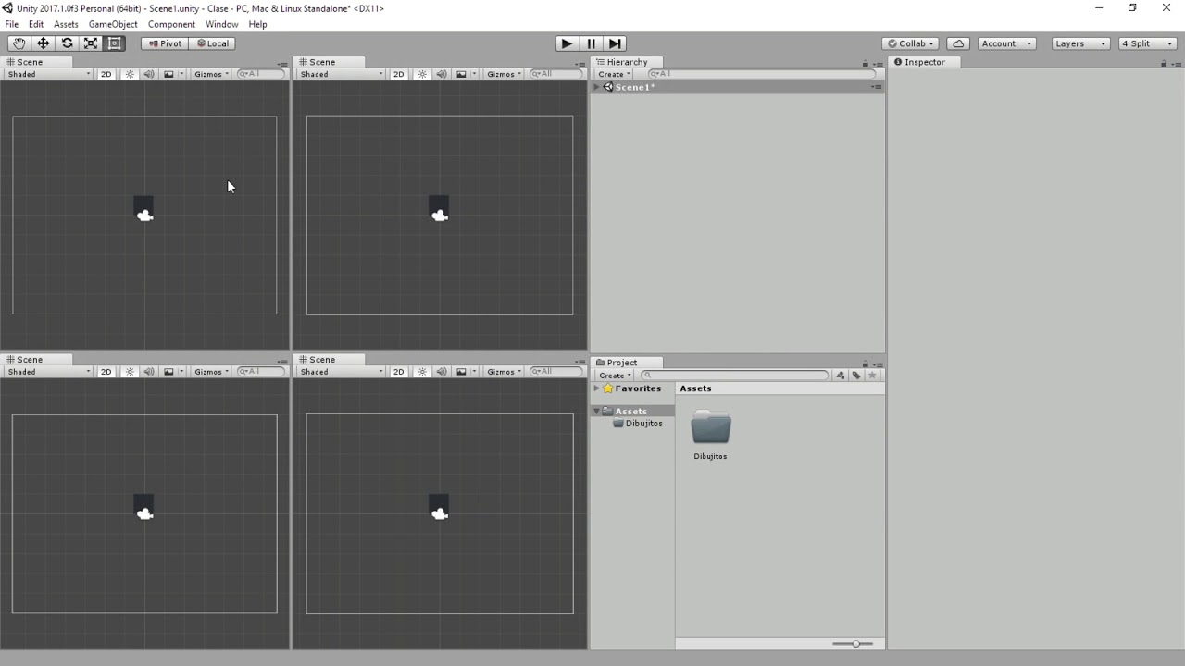Screen dimensions: 1185x666
Task: Select the Move tool
Action: click(x=43, y=43)
